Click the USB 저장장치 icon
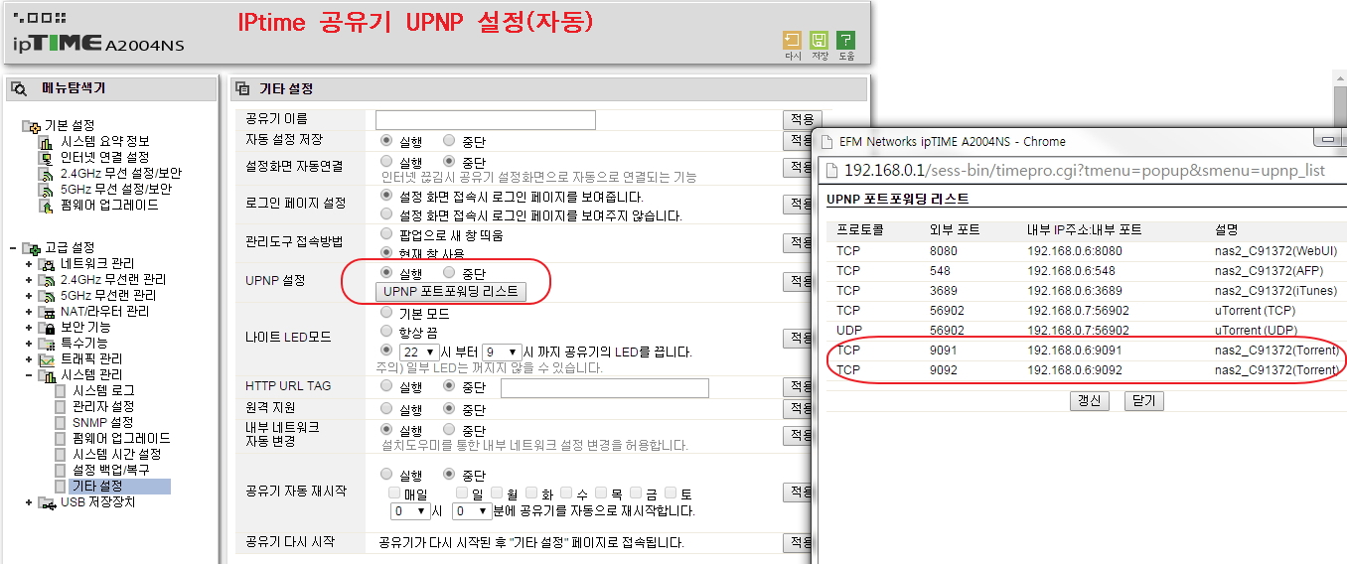 point(46,501)
